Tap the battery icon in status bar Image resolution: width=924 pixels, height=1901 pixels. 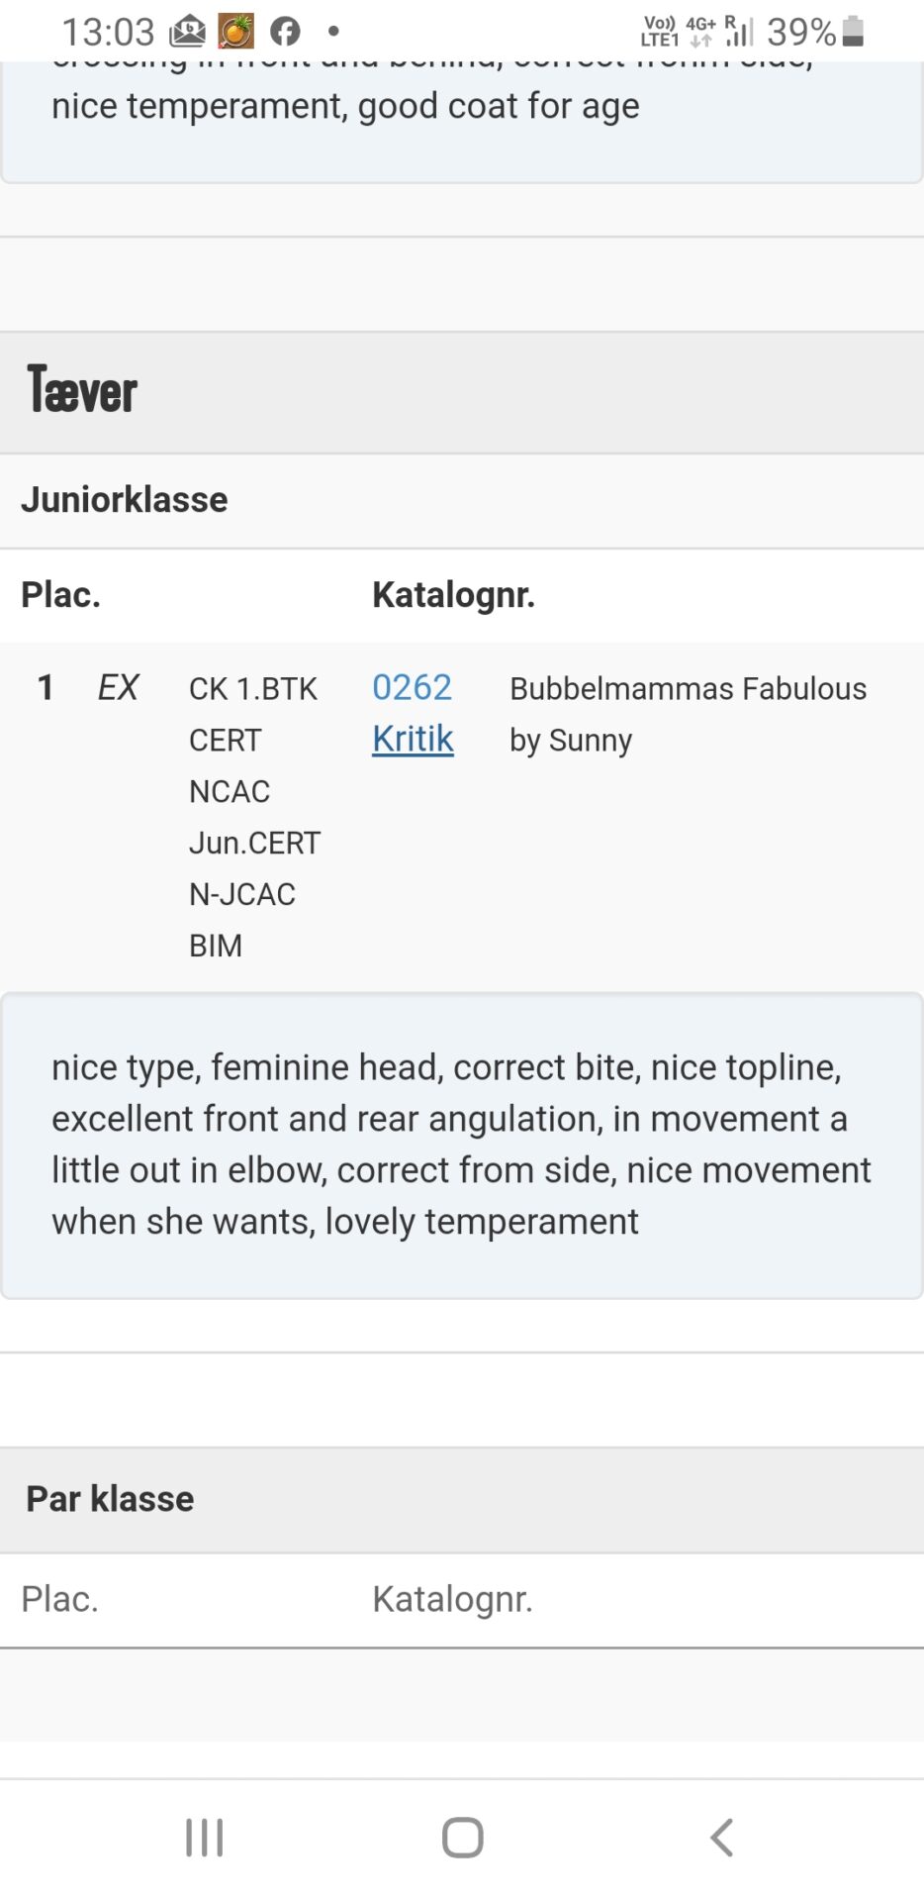(x=854, y=32)
